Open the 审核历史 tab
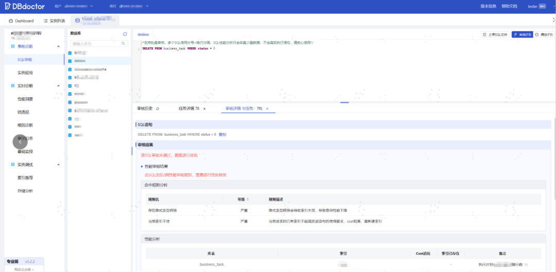Viewport: 556px width, 272px height. 145,108
